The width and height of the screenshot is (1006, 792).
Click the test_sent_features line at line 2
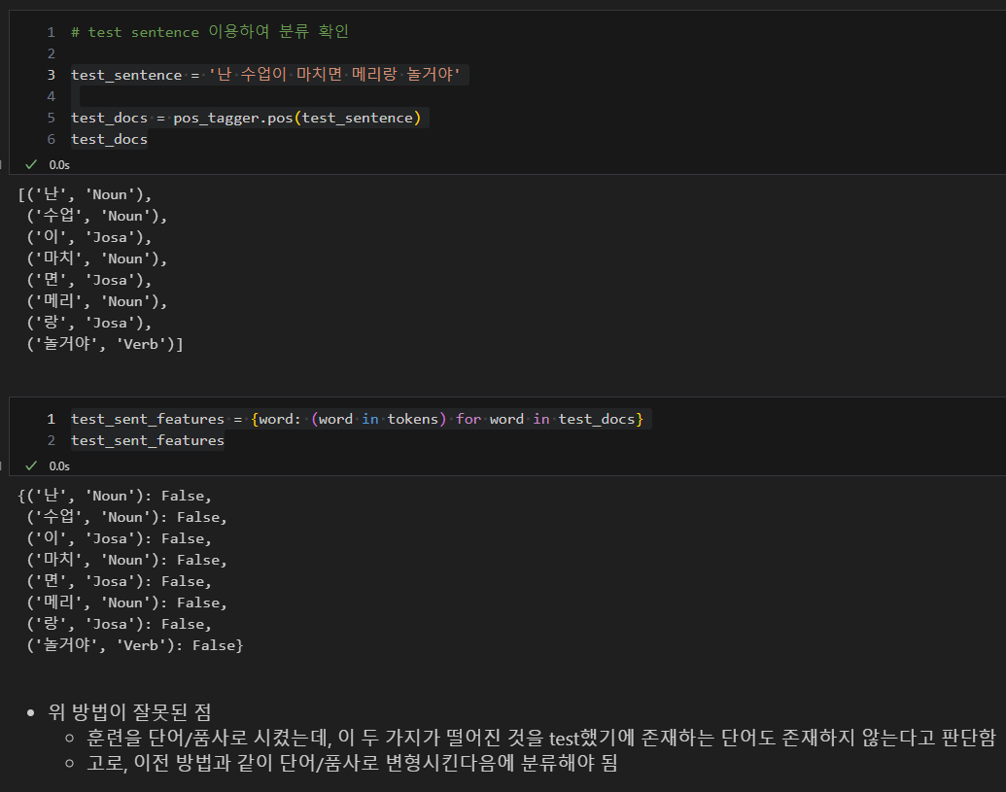click(148, 440)
